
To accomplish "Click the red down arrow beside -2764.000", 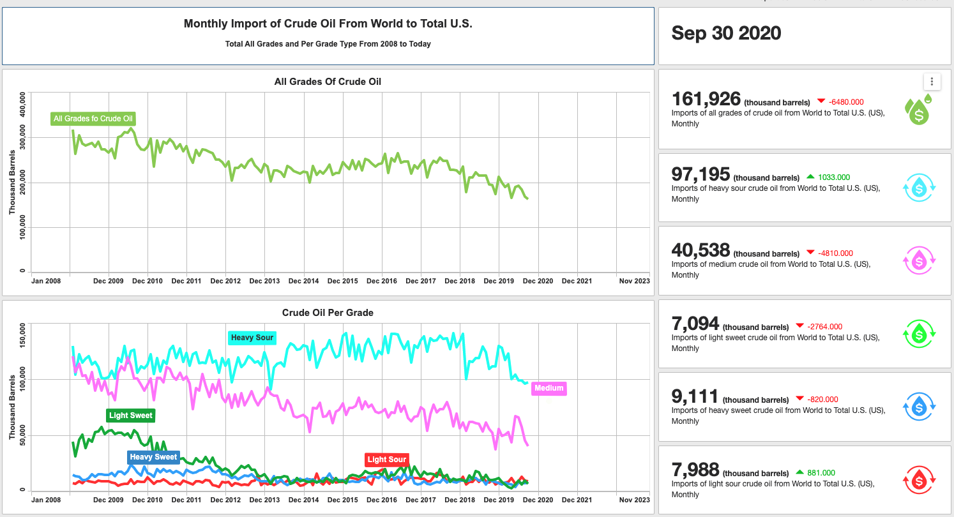I will point(800,326).
